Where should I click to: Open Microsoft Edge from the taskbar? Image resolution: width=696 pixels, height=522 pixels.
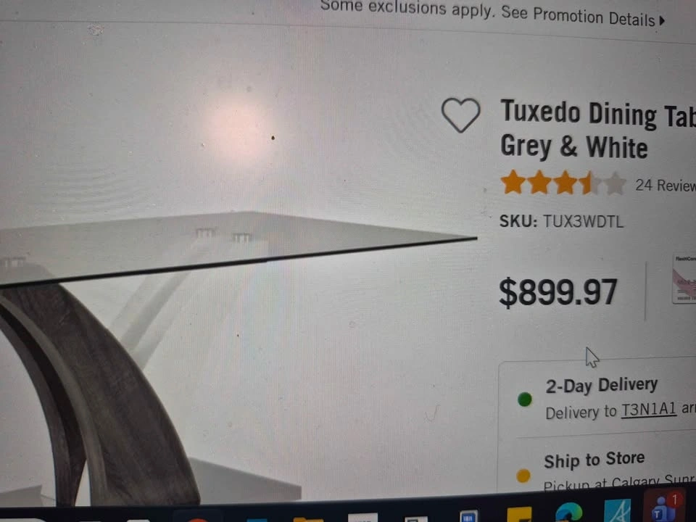[568, 513]
